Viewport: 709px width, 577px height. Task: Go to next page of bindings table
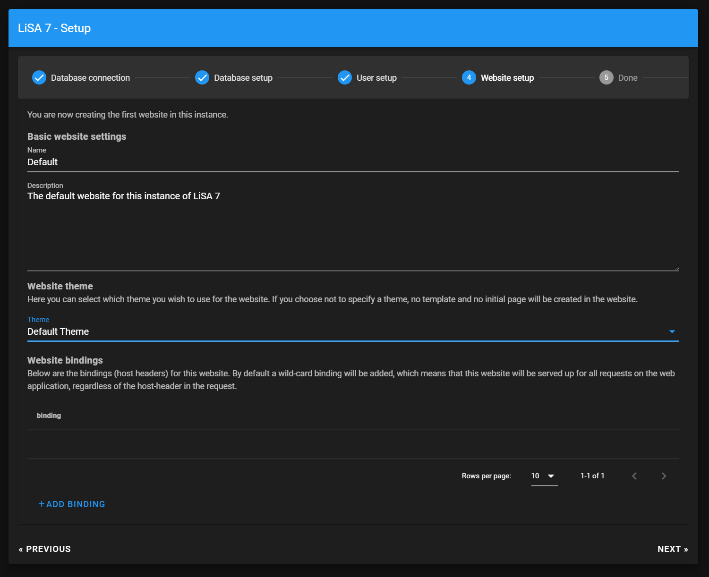[x=664, y=476]
